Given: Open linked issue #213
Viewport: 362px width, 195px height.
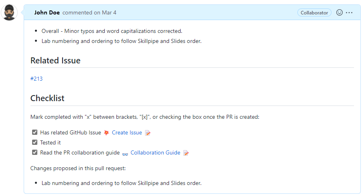Looking at the screenshot, I should click(37, 79).
